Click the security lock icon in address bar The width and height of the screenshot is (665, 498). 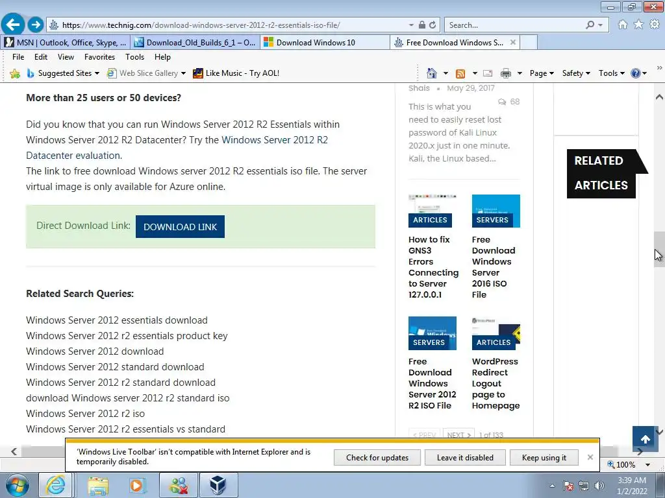coord(422,25)
